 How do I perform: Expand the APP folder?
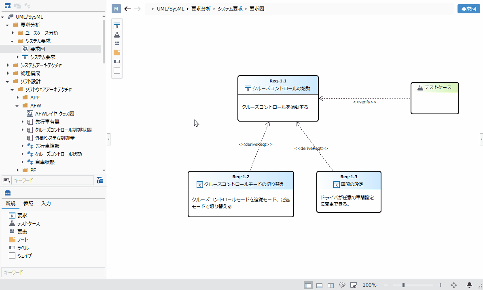[x=17, y=97]
